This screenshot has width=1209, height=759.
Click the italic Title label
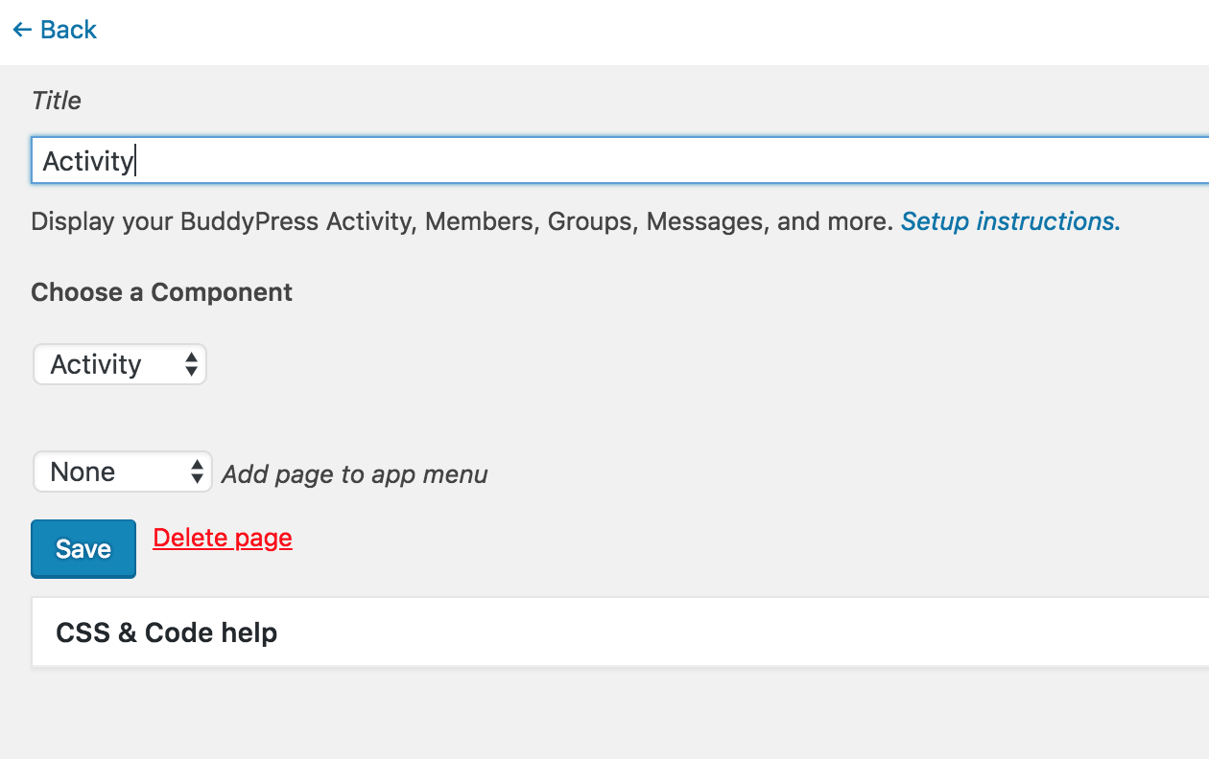click(57, 101)
